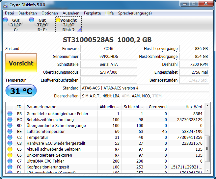Click hex value 538247199

(x=192, y=131)
